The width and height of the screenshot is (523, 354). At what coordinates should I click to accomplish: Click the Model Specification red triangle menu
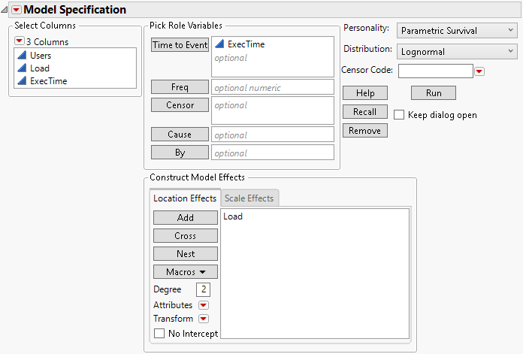tap(16, 10)
